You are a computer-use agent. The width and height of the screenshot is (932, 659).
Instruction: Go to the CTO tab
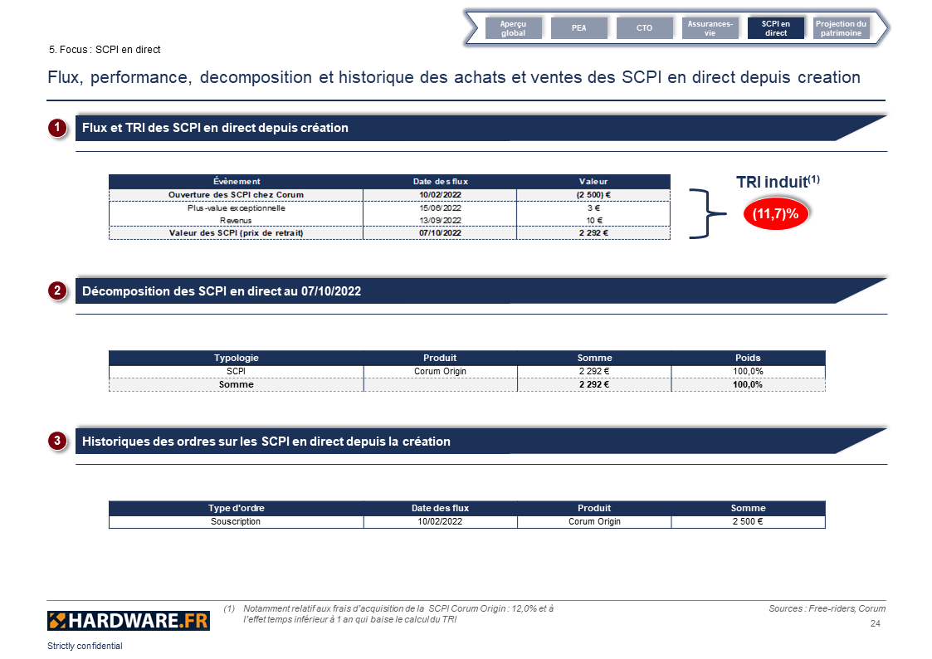point(644,28)
